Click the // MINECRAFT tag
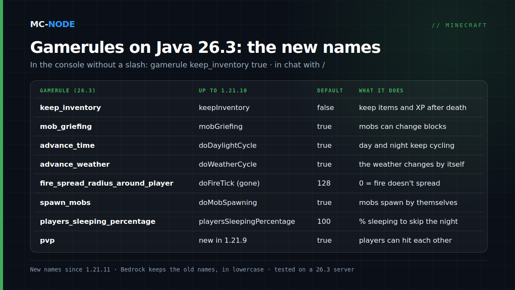 459,25
